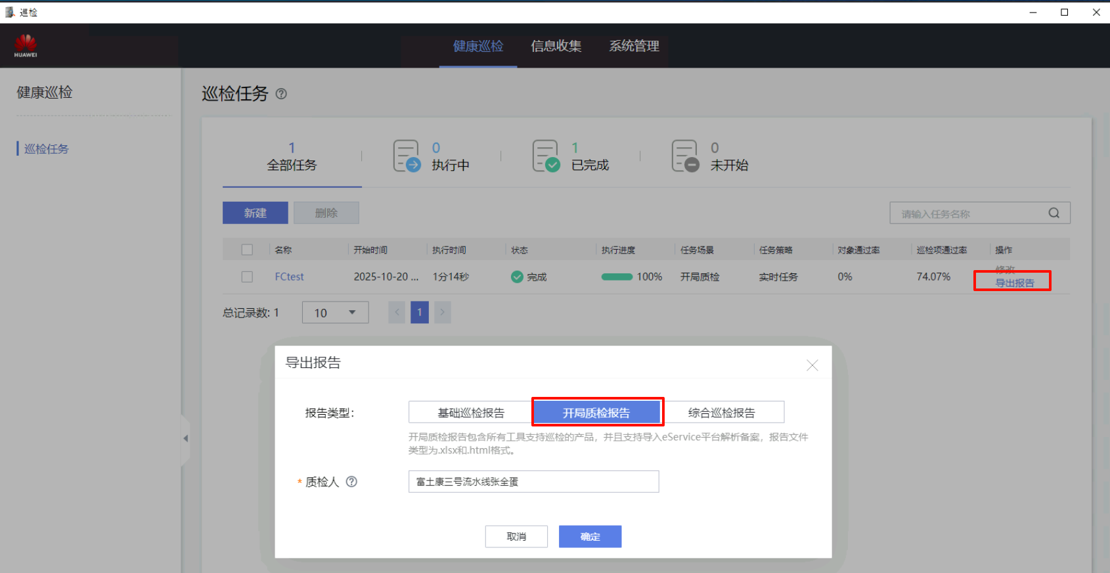Check the FCtest row checkbox
Viewport: 1110px width, 573px height.
247,277
